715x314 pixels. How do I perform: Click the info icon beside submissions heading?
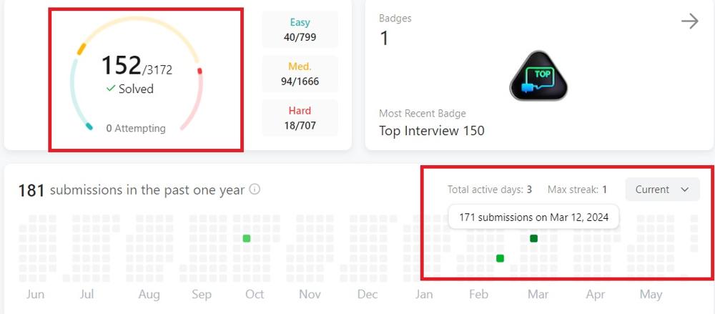(x=254, y=190)
